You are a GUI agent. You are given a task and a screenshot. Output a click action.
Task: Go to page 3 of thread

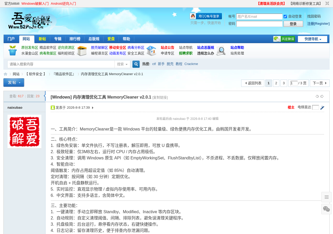pos(284,83)
